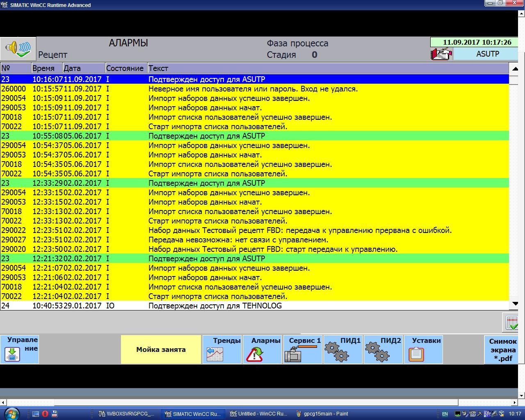This screenshot has height=420, width=525.
Task: Click the Мойка занята status button
Action: (161, 349)
